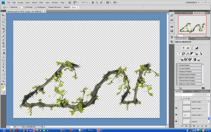Add an Exposure adjustment
The width and height of the screenshot is (211, 132).
(196, 48)
